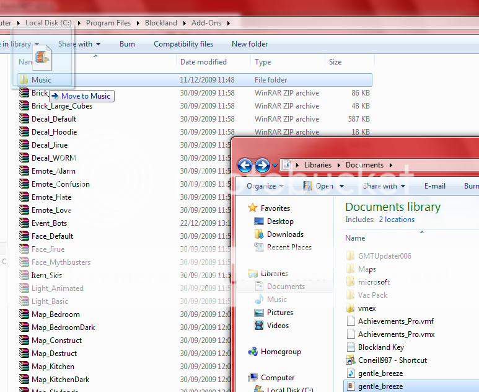The image size is (479, 392).
Task: Select the Map_KitchenDark file name
Action: (61, 380)
